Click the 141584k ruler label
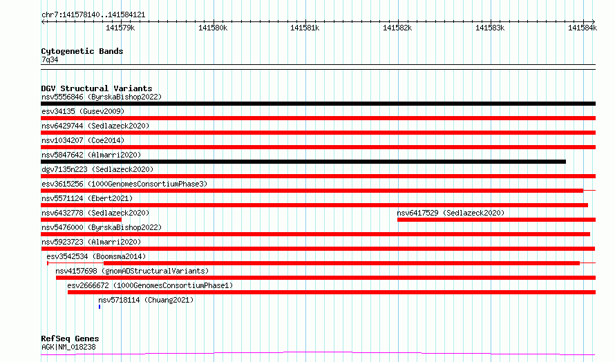 pyautogui.click(x=583, y=28)
